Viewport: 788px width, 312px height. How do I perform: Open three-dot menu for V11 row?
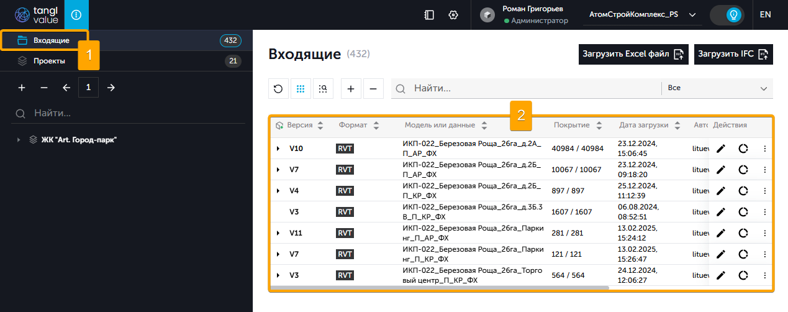click(764, 233)
